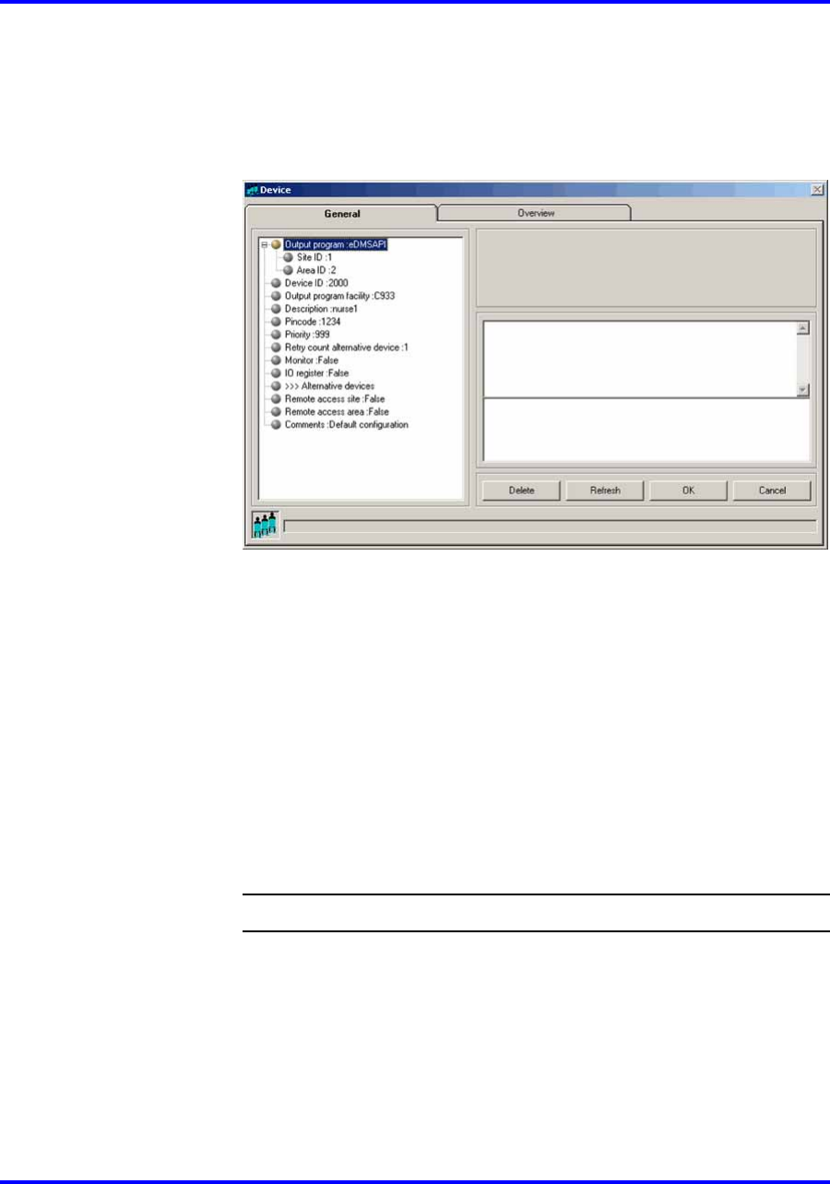Select Remote access site :False row
This screenshot has width=830, height=1184.
(334, 398)
